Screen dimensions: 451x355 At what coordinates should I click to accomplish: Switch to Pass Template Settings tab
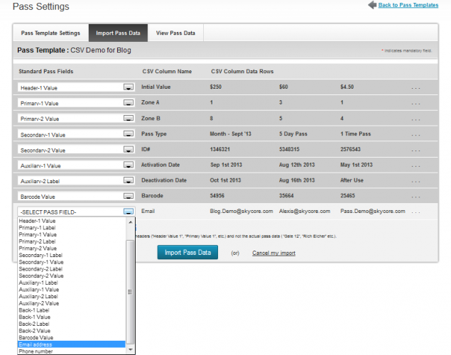tap(50, 33)
